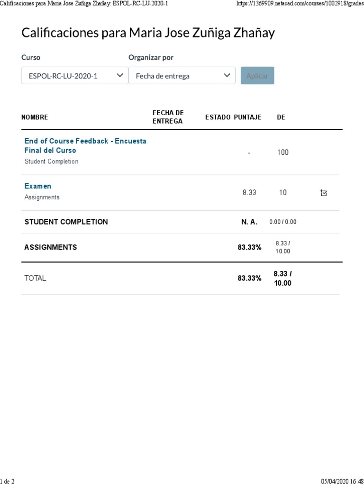
Task: Click the Aplicar button
Action: 257,75
